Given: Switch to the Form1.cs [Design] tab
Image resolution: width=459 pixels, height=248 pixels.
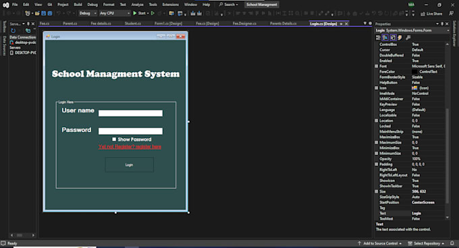Looking at the screenshot, I should [168, 24].
